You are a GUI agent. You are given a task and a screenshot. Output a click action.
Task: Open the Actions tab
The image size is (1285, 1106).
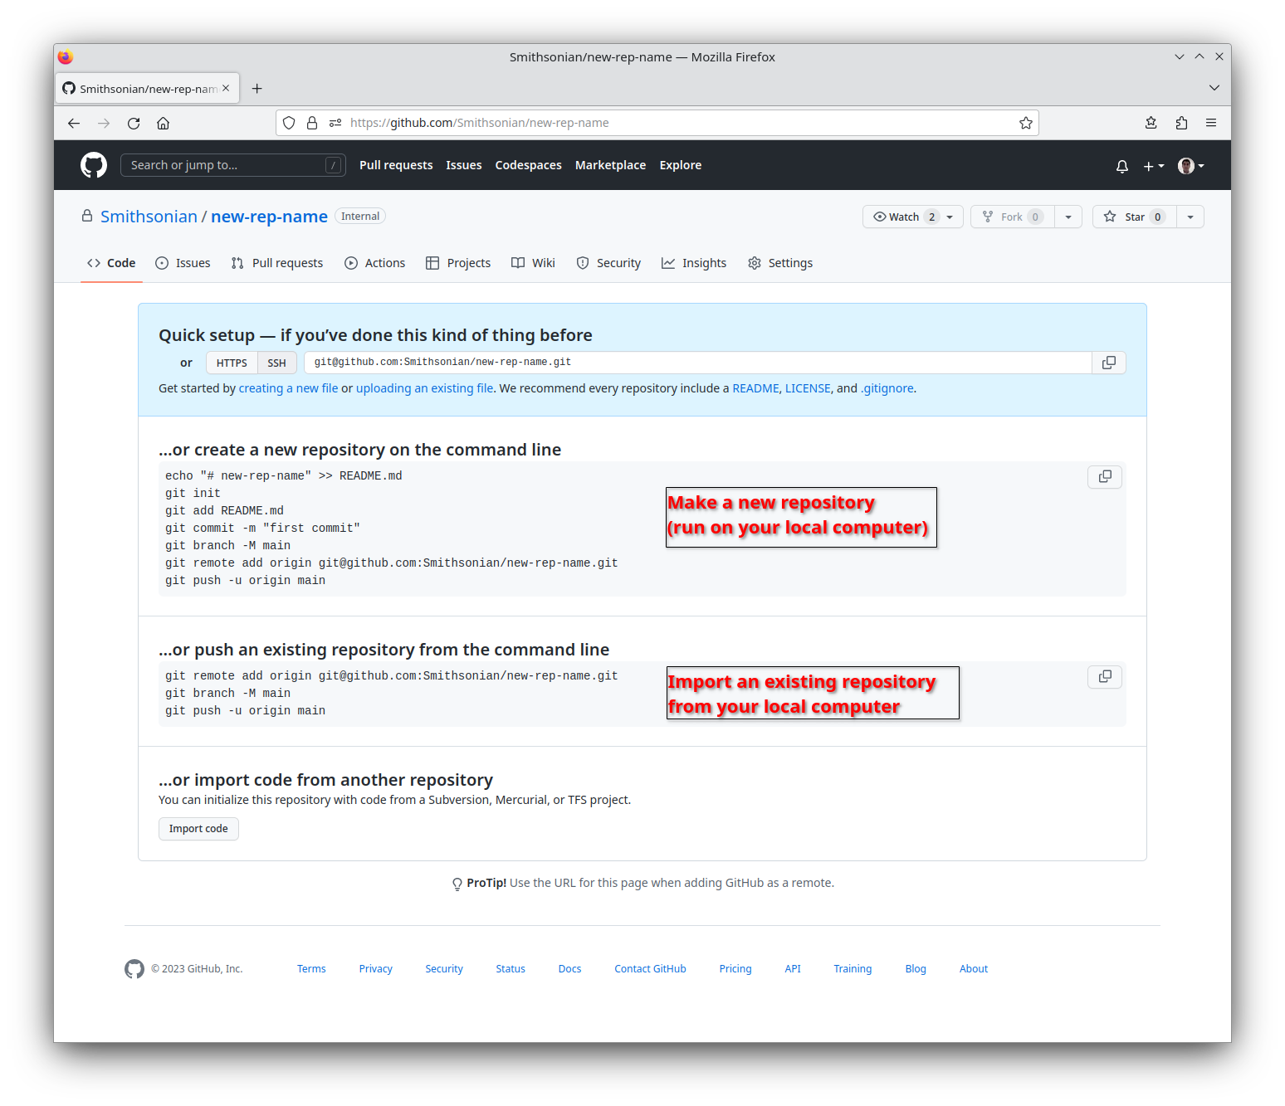pyautogui.click(x=375, y=263)
